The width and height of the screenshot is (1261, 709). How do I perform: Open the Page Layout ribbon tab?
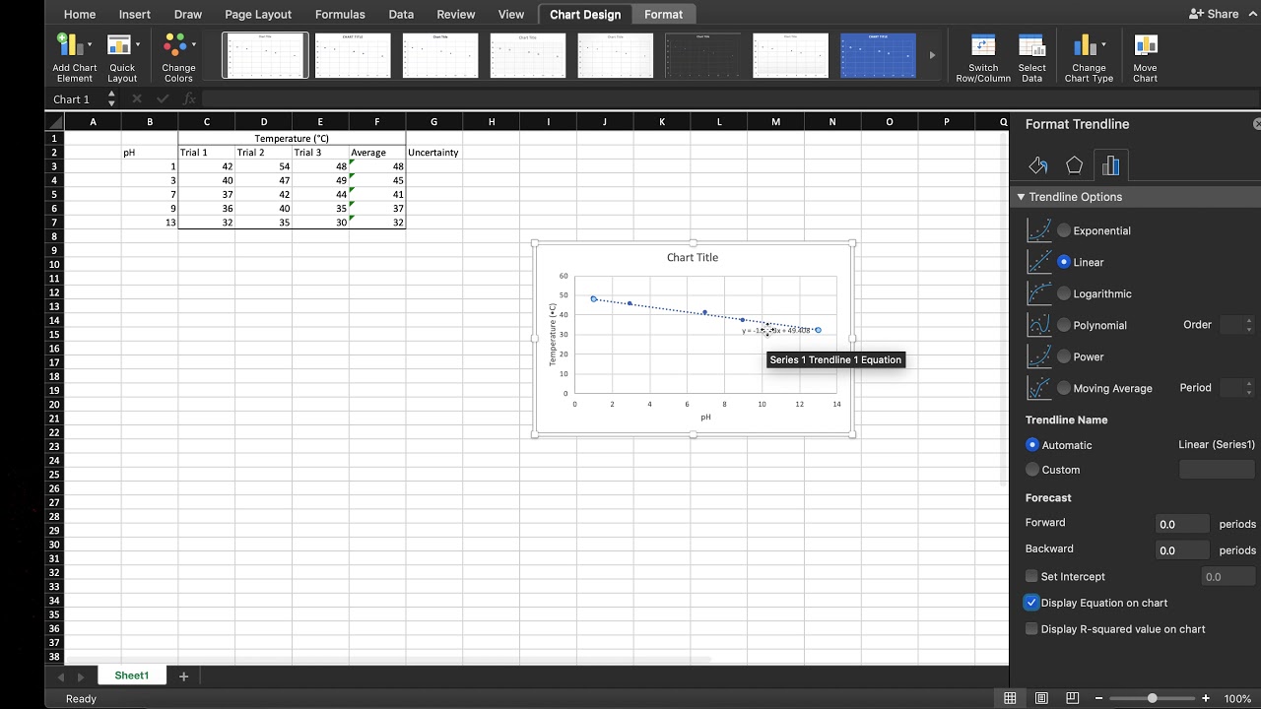click(258, 14)
